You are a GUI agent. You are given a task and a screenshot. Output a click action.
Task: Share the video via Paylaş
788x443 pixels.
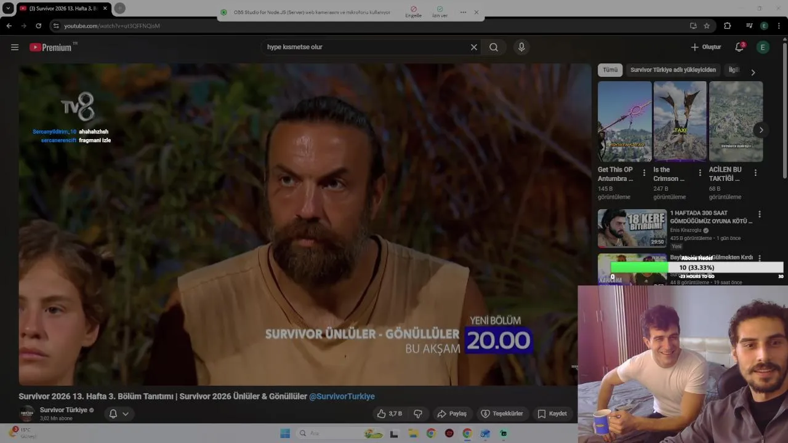click(x=451, y=413)
